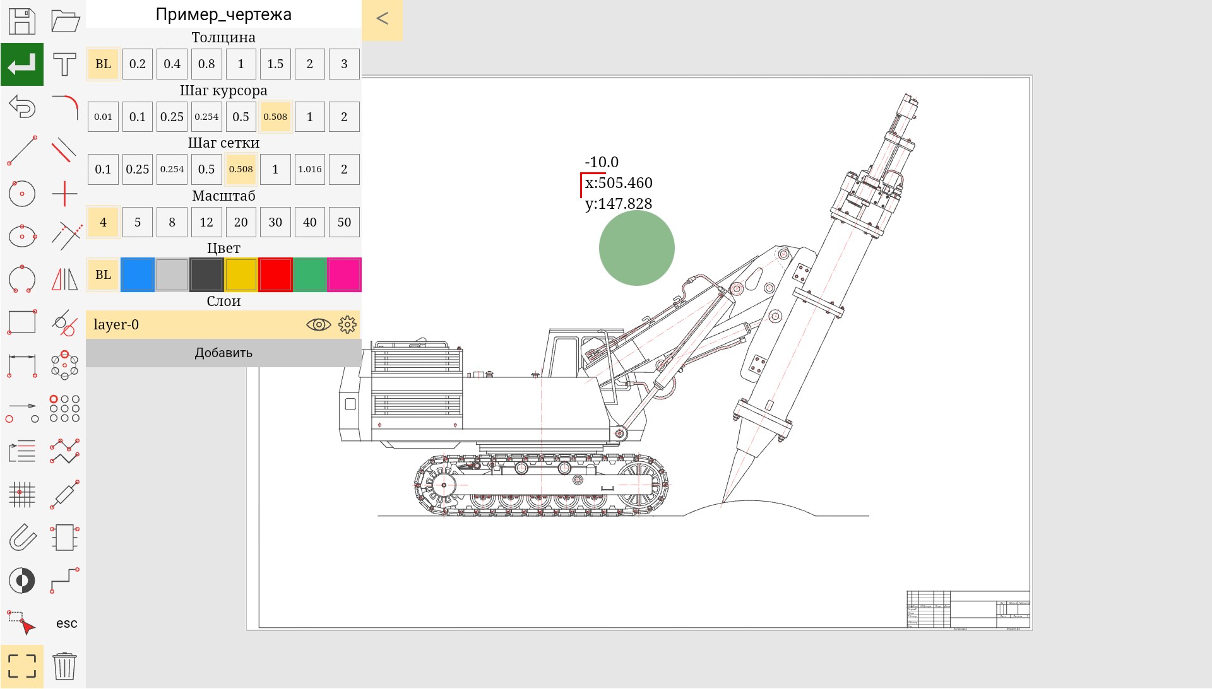The width and height of the screenshot is (1212, 689).
Task: Choose the BL color option
Action: (x=103, y=274)
